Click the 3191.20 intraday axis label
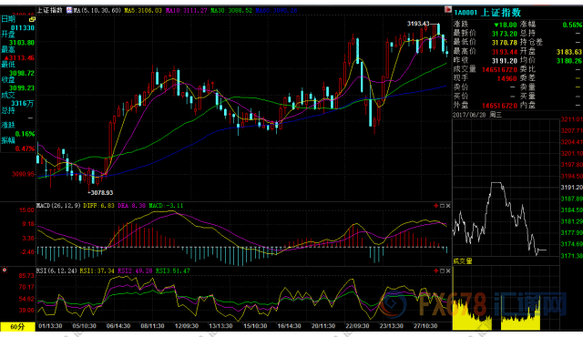Viewport: 583px width, 337px height. coord(572,188)
